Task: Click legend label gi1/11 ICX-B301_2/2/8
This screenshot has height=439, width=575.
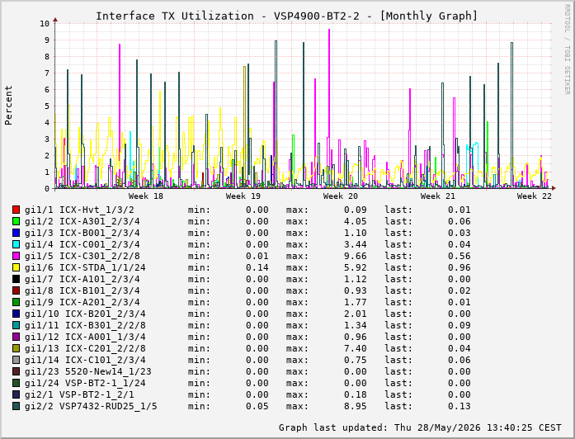Action: click(85, 325)
